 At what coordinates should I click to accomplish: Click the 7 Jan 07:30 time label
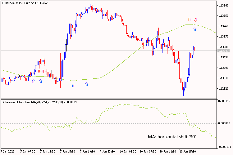point(28,152)
